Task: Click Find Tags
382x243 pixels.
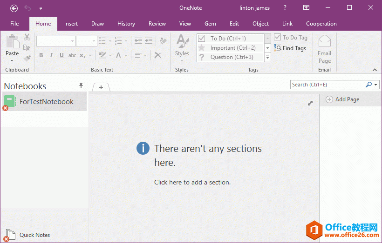Action: click(x=290, y=48)
